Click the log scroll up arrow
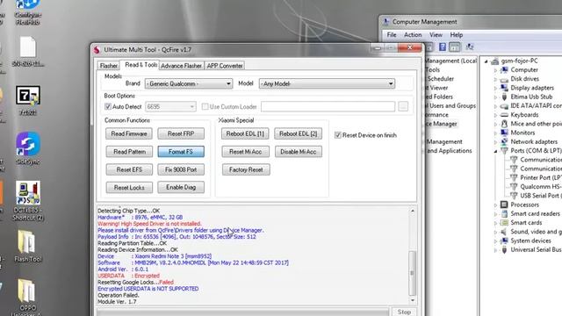This screenshot has height=316, width=562. point(412,211)
